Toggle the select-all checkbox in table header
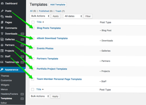 pyautogui.click(x=33, y=22)
